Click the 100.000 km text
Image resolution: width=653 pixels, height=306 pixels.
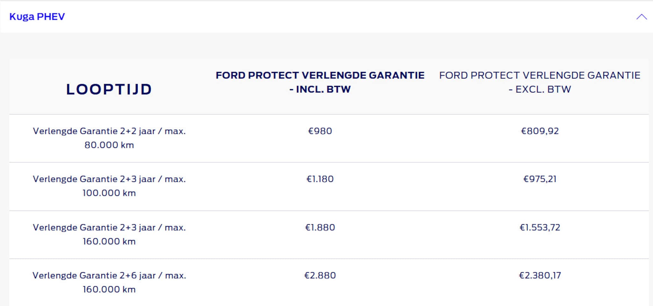point(109,193)
